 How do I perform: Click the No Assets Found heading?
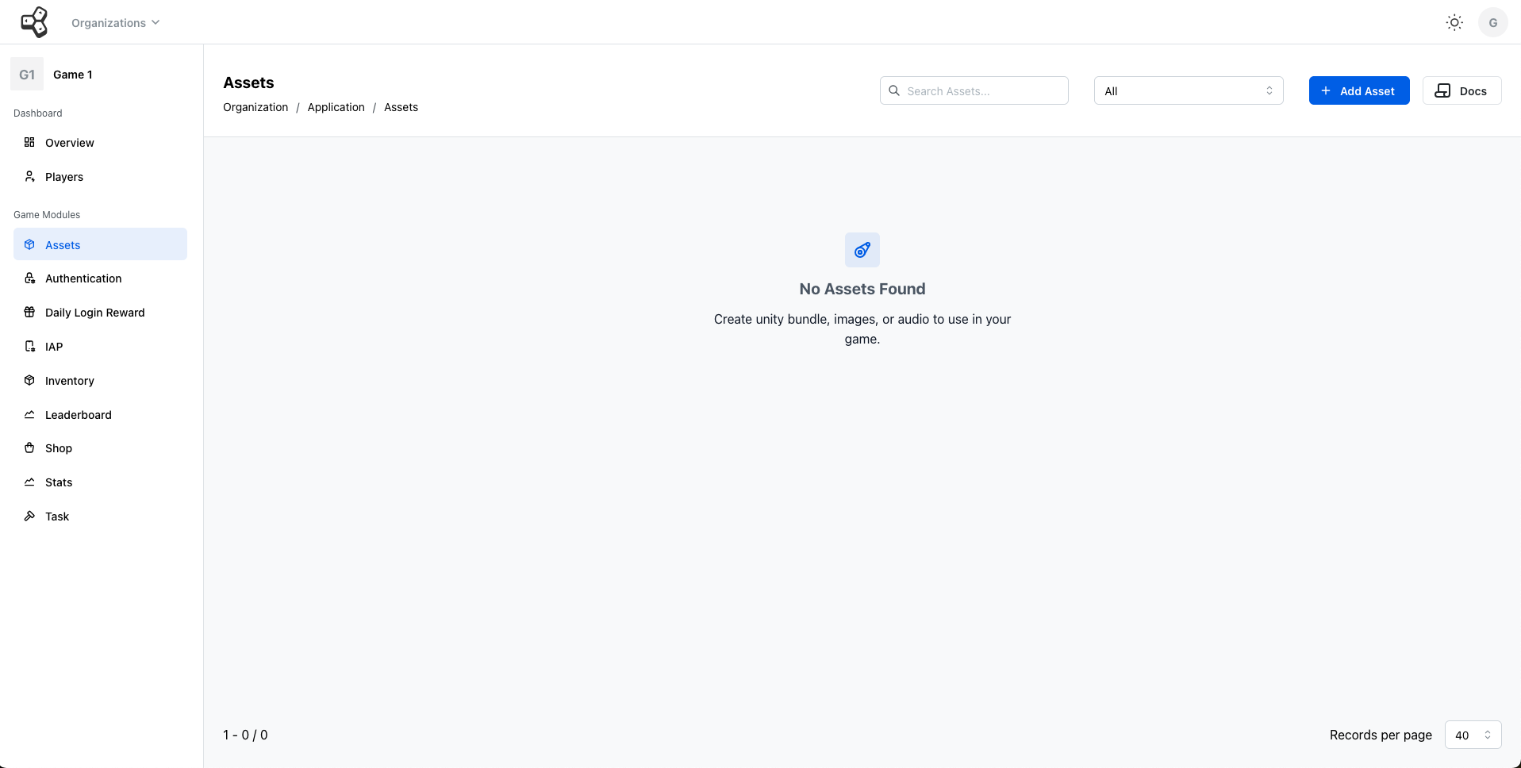[862, 289]
